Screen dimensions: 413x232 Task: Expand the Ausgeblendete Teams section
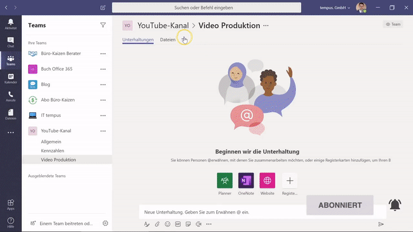[x=47, y=176]
